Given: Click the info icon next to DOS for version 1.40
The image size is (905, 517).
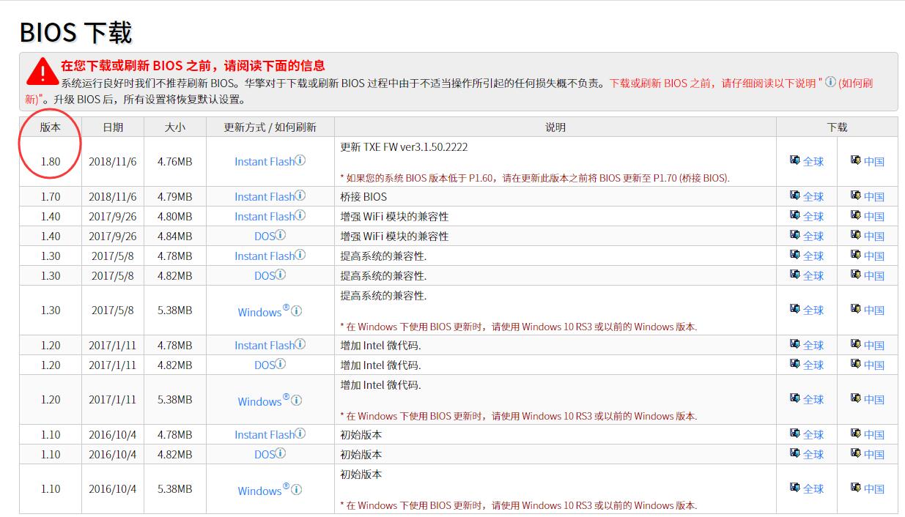Looking at the screenshot, I should point(278,236).
